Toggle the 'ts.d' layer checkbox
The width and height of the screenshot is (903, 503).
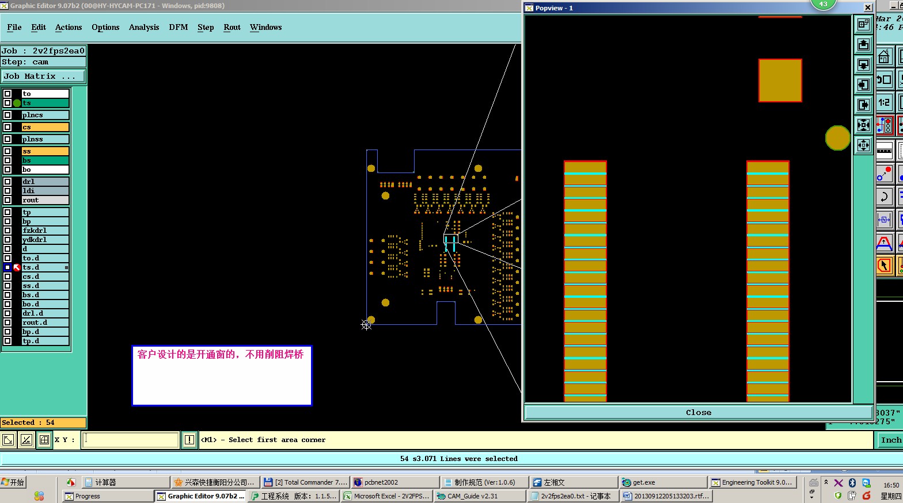(7, 267)
